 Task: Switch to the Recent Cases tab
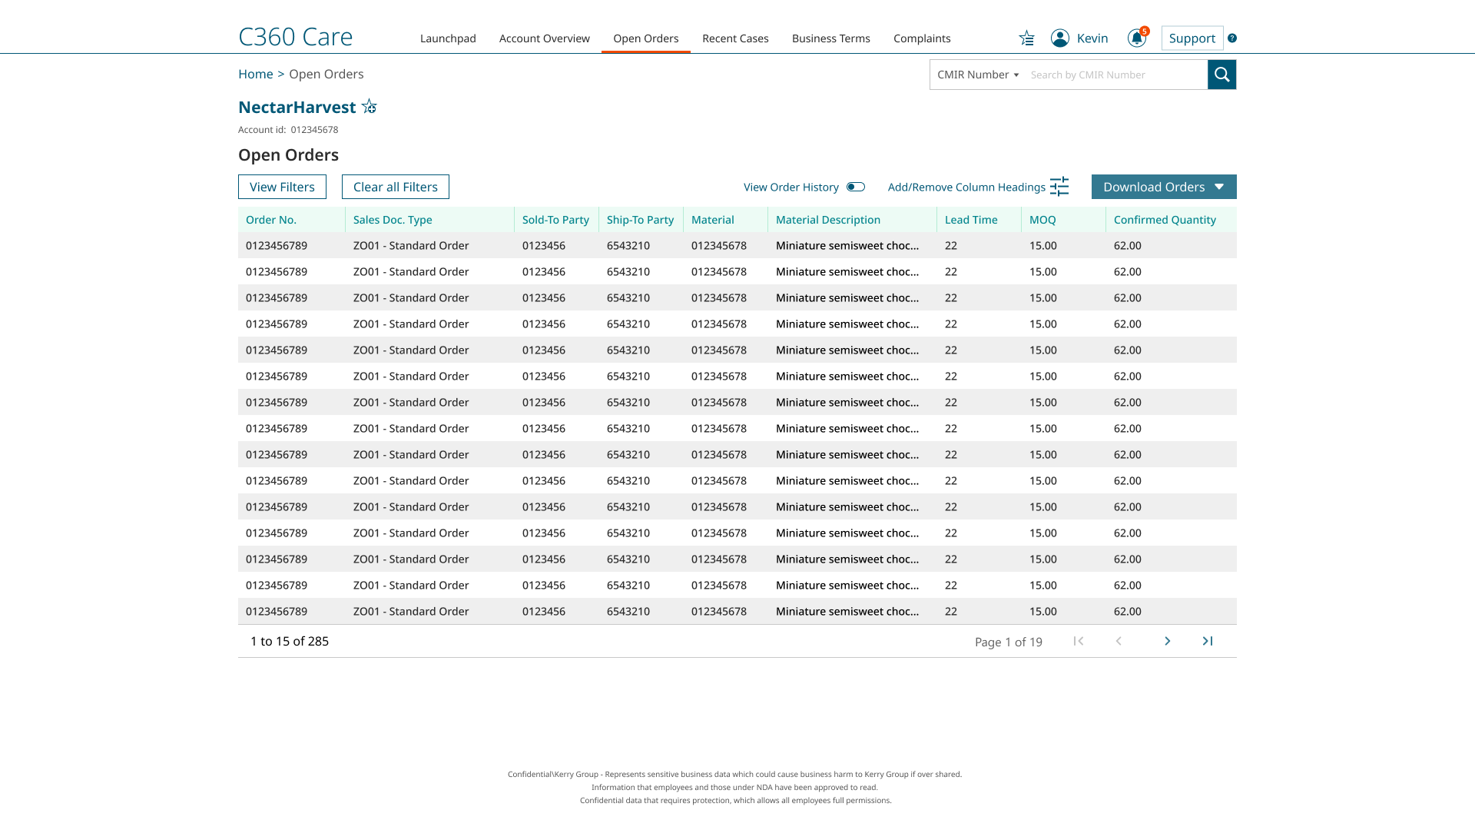pos(734,38)
